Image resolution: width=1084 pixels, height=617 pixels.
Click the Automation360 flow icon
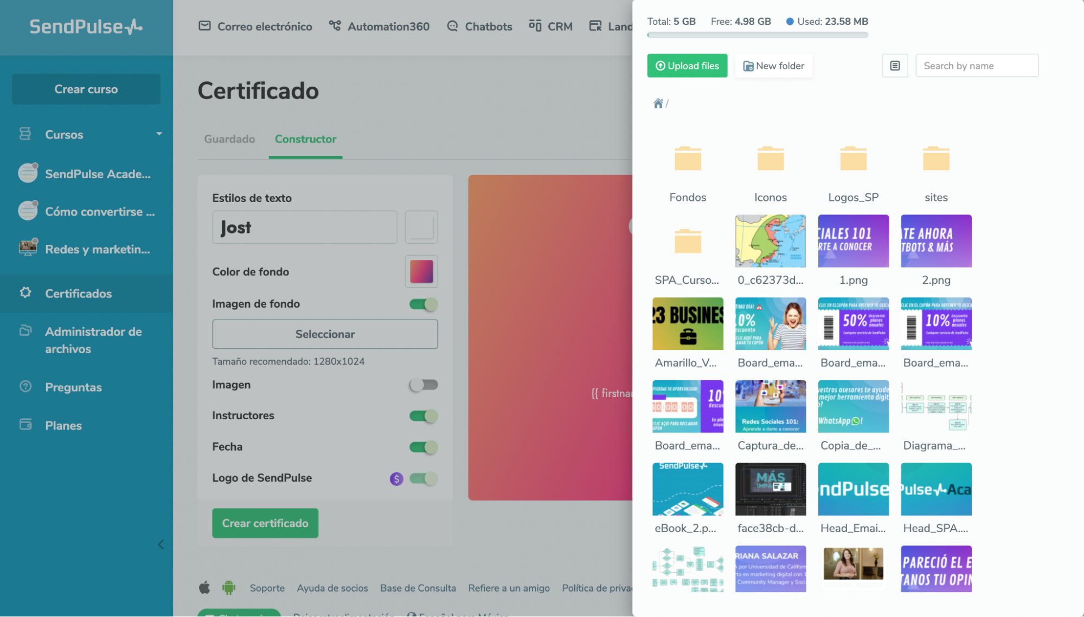point(335,25)
